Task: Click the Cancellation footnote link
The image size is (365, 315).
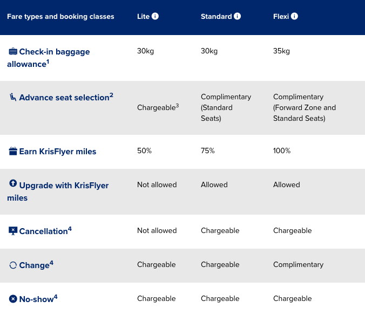Action: tap(45, 231)
